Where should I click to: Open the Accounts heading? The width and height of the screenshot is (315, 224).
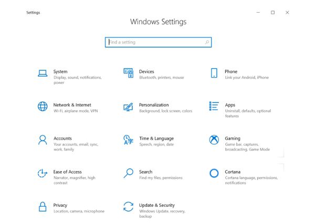coord(62,138)
